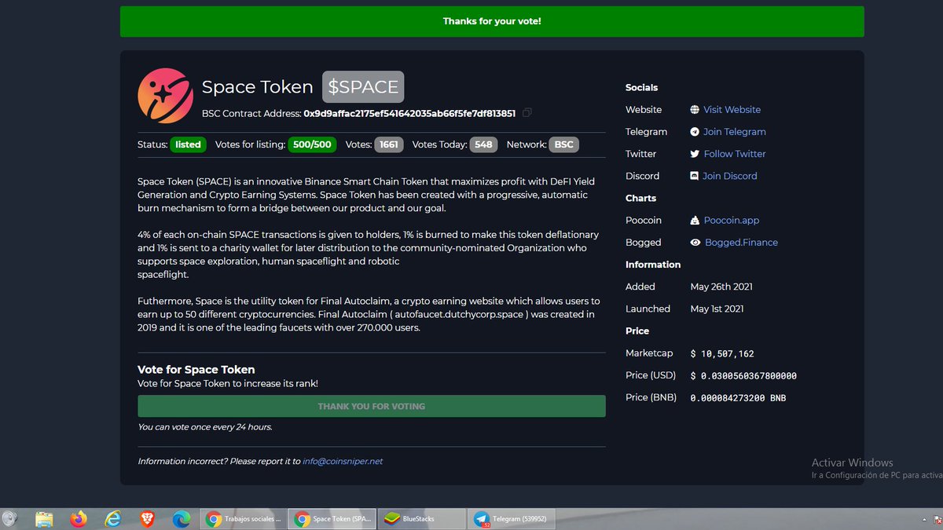The image size is (943, 530).
Task: Click the Vote for Space Token heading
Action: (196, 369)
